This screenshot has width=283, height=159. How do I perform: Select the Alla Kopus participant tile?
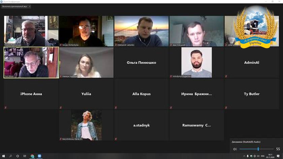[141, 94]
